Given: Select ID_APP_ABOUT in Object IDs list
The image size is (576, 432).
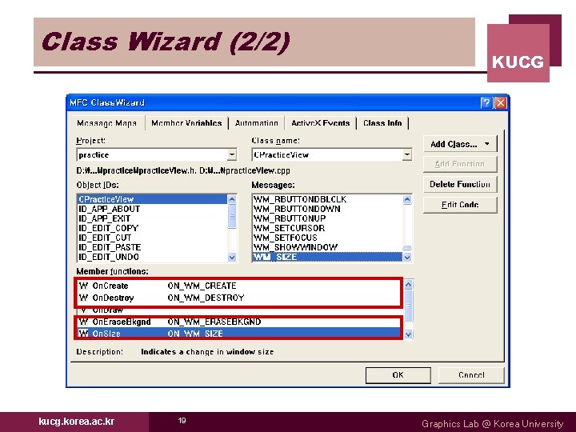Looking at the screenshot, I should 153,209.
